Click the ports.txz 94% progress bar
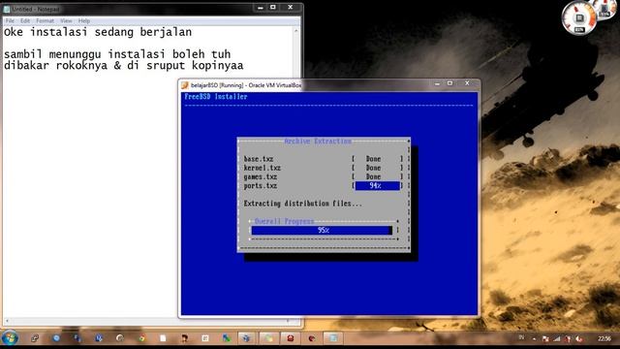This screenshot has width=620, height=349. [377, 185]
